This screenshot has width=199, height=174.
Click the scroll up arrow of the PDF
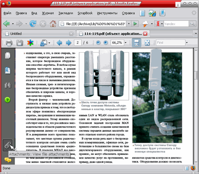point(196,50)
